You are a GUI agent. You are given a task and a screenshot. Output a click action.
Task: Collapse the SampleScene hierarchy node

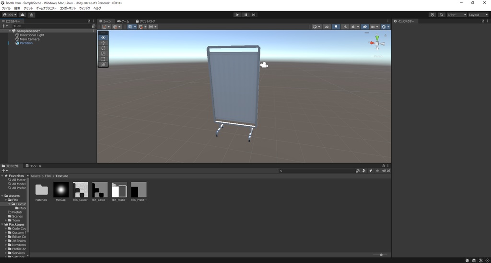(x=10, y=31)
